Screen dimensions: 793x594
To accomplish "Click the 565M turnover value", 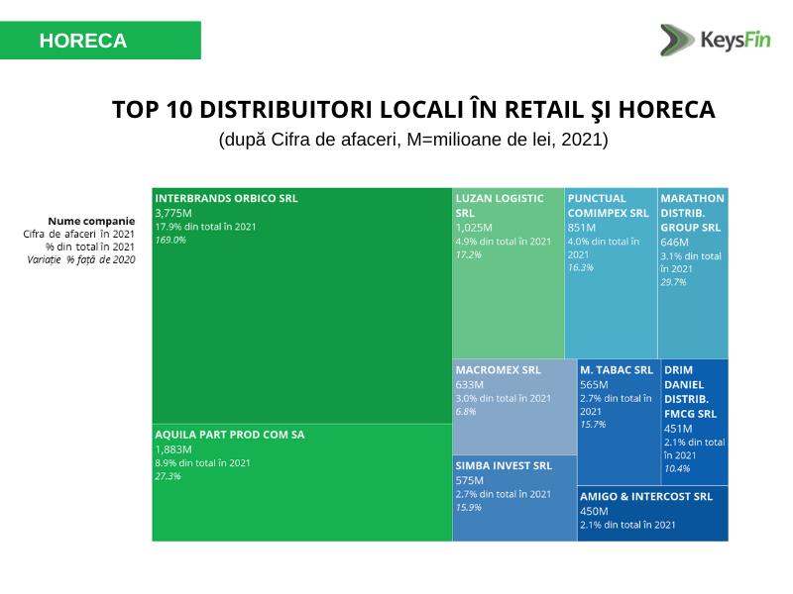I will coord(594,385).
